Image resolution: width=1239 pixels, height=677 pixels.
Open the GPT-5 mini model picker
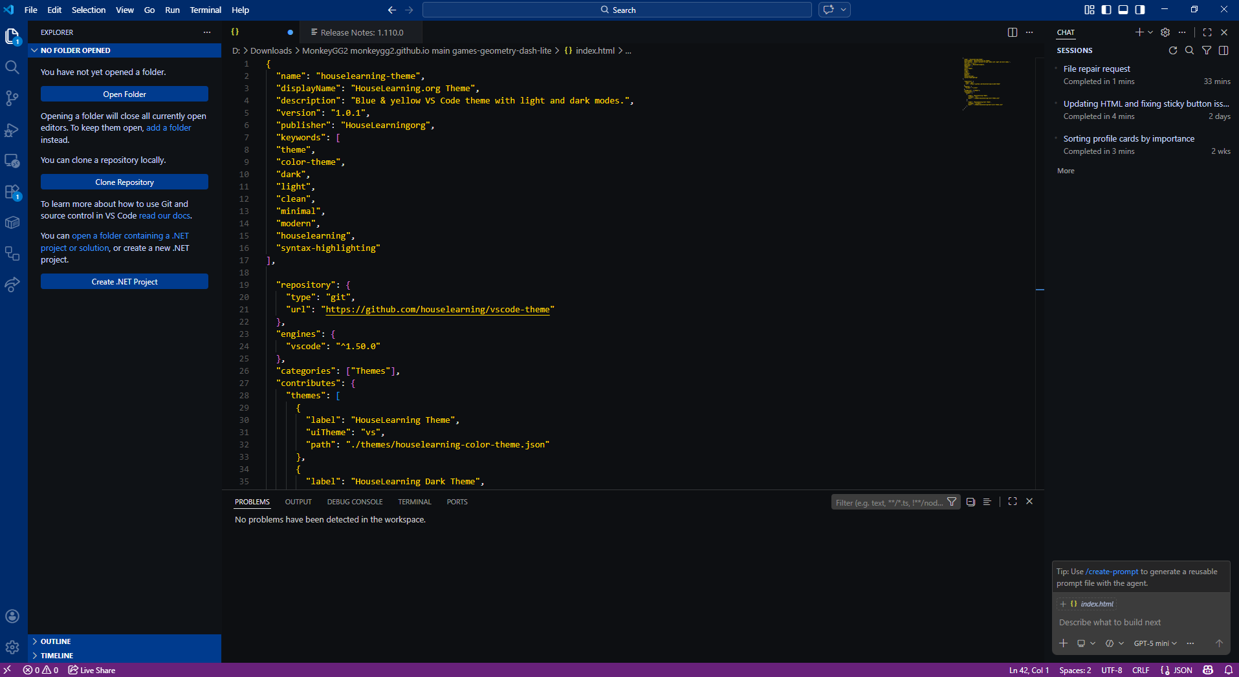(x=1155, y=643)
